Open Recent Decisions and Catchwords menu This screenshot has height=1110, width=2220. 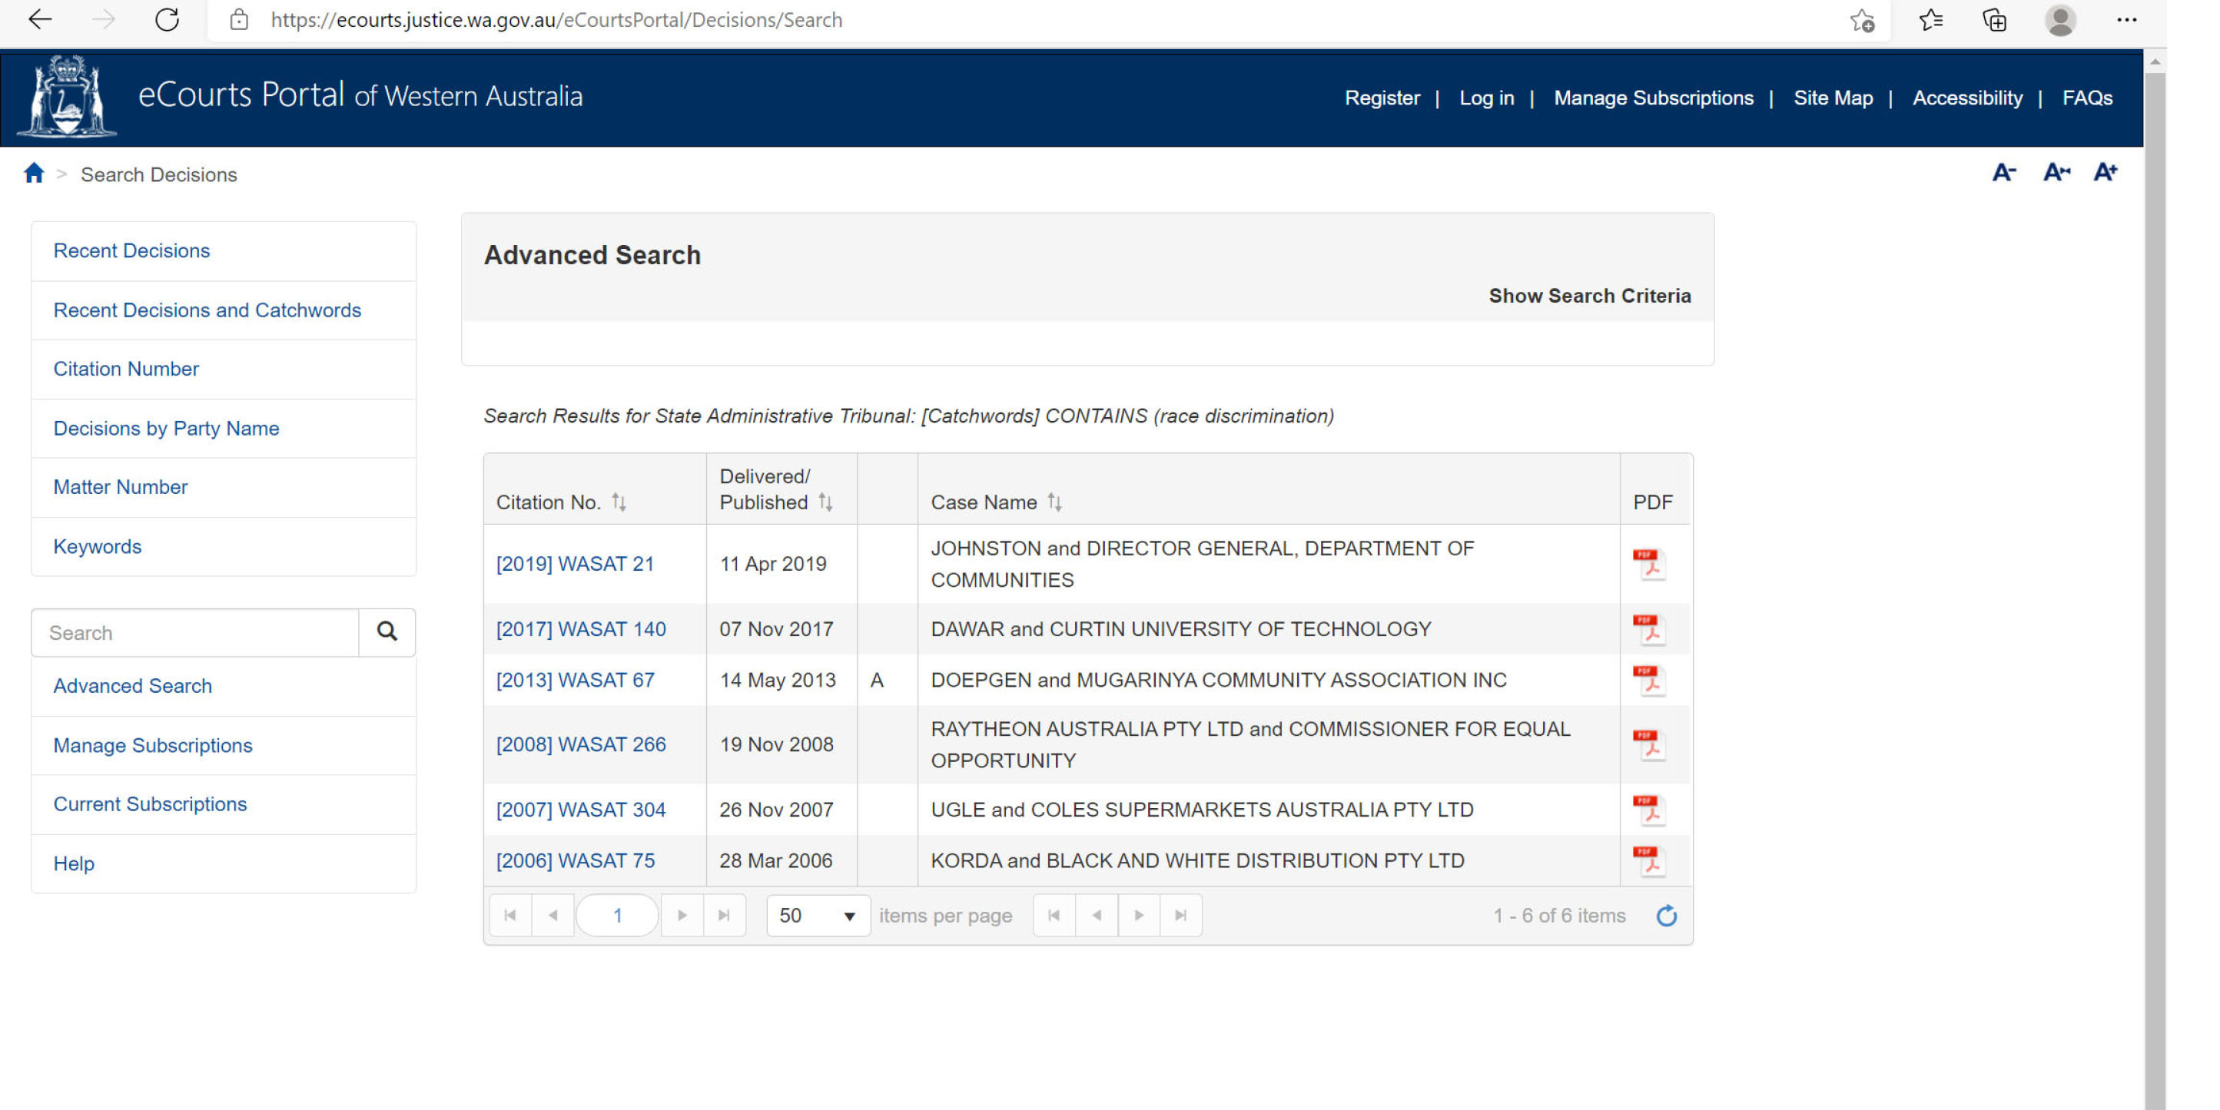click(207, 310)
